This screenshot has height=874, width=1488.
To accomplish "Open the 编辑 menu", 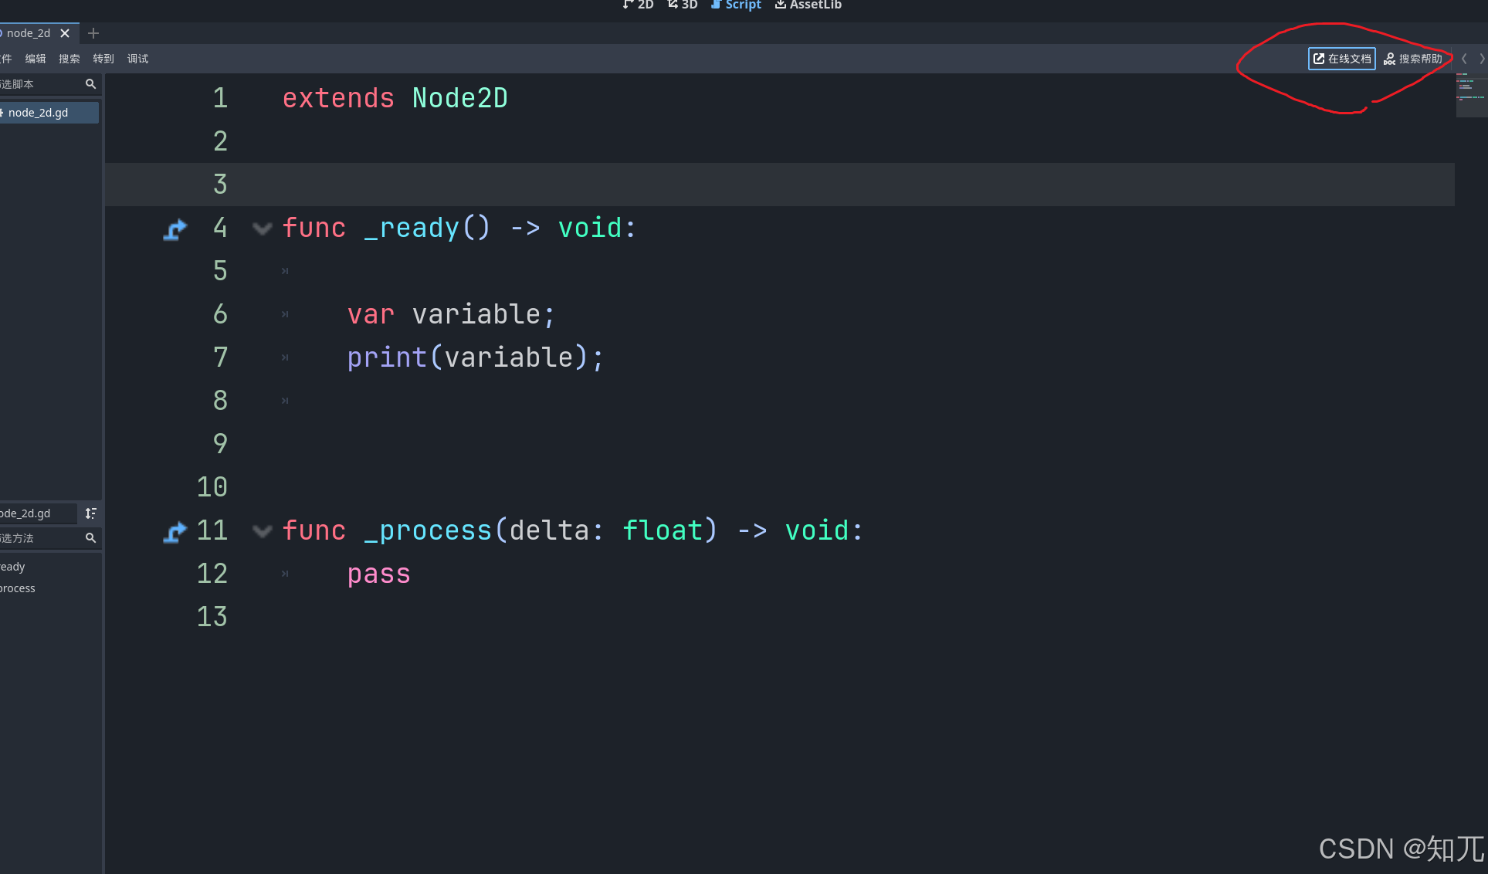I will tap(36, 58).
